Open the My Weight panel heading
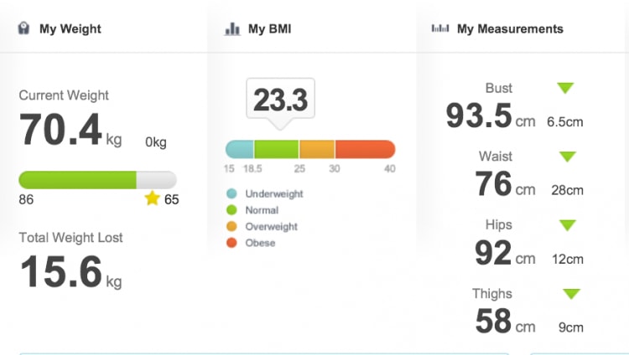Viewport: 629px width, 355px height. click(x=70, y=28)
